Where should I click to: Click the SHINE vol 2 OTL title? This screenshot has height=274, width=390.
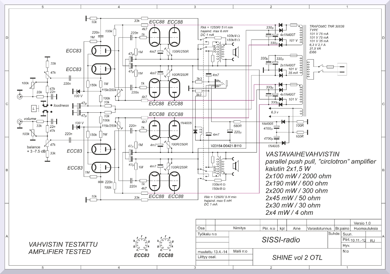(291, 258)
